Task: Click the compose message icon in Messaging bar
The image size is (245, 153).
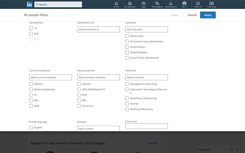Action: coord(232,149)
